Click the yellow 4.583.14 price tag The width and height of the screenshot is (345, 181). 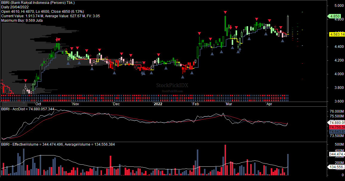[x=337, y=34]
